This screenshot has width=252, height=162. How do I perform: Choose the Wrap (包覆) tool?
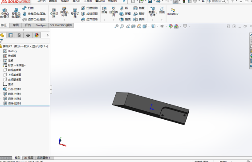(x=139, y=8)
